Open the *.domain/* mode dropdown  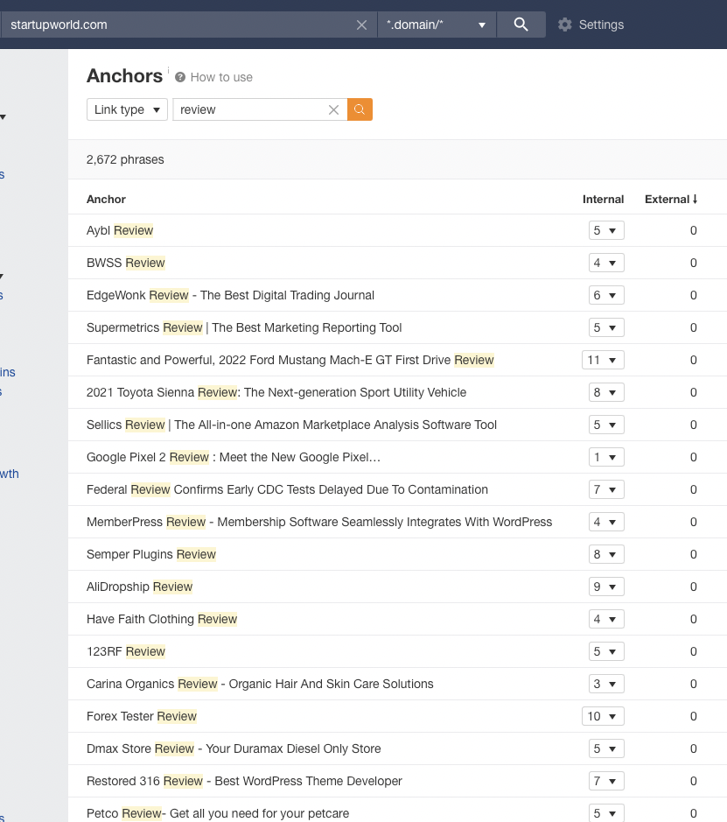(437, 25)
